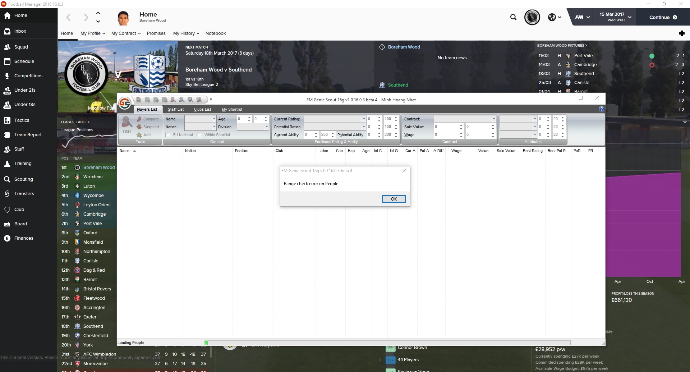
Task: Toggle the EU National checkbox
Action: [168, 135]
